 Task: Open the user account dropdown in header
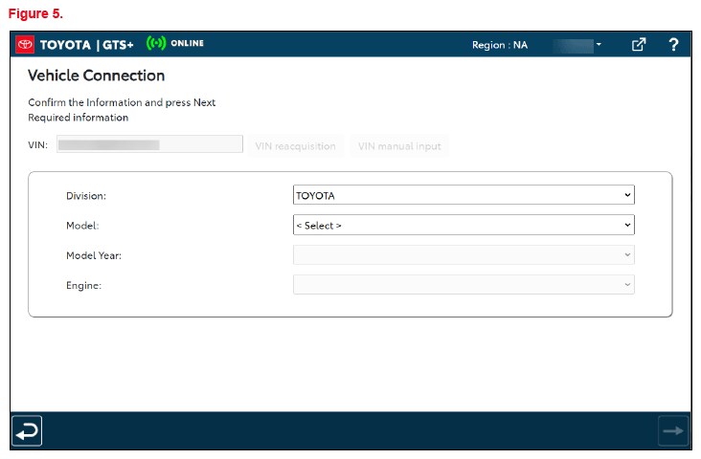pos(577,45)
